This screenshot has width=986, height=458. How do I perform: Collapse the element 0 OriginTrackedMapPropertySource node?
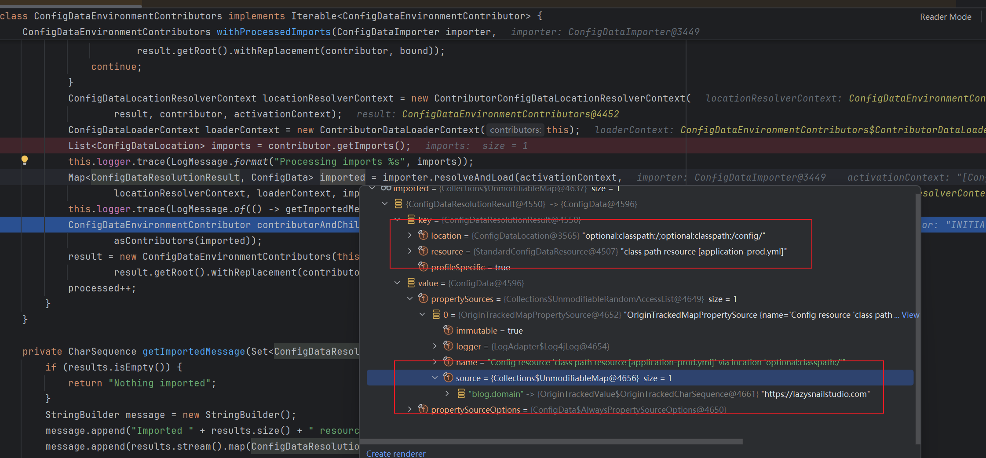coord(422,315)
